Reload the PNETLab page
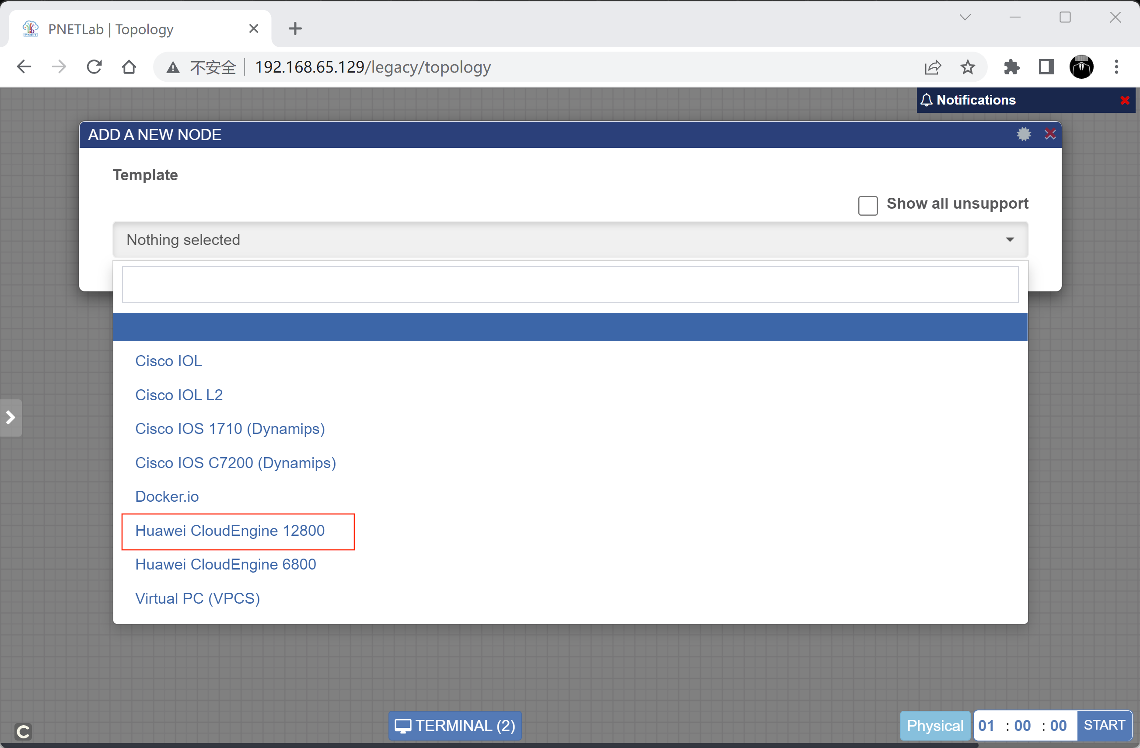The width and height of the screenshot is (1140, 748). pyautogui.click(x=94, y=66)
